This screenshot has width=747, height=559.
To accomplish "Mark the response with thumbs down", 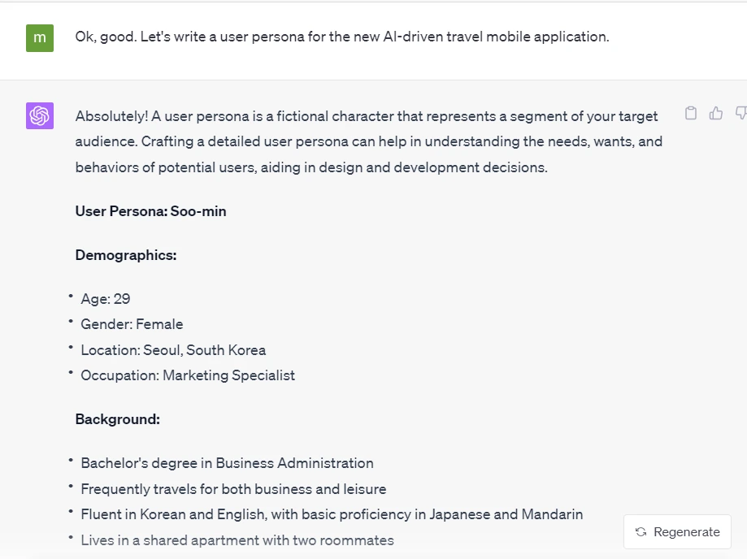I will (x=740, y=113).
